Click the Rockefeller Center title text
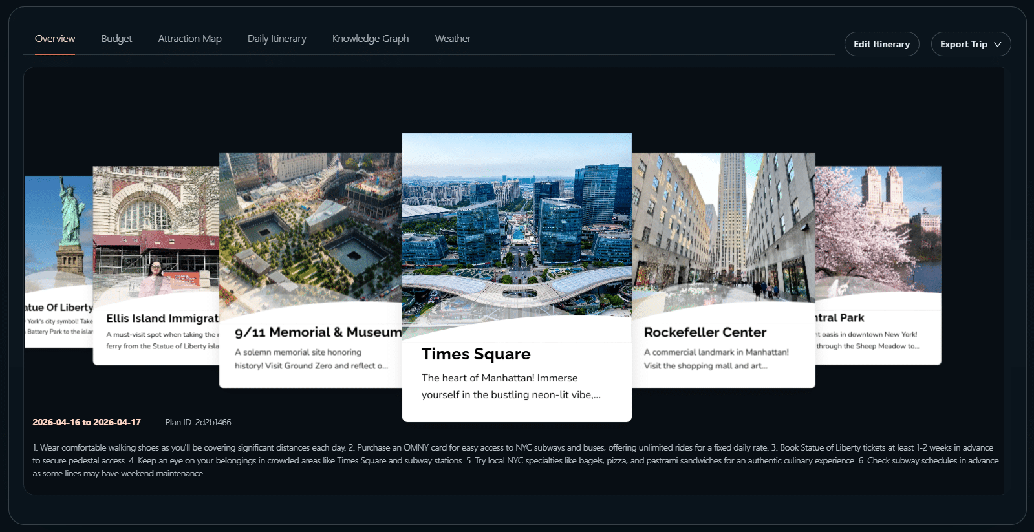Viewport: 1034px width, 532px height. [705, 332]
